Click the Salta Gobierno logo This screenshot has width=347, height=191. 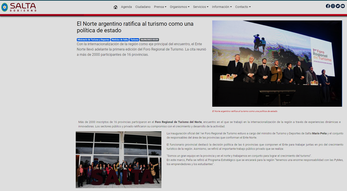pyautogui.click(x=18, y=7)
